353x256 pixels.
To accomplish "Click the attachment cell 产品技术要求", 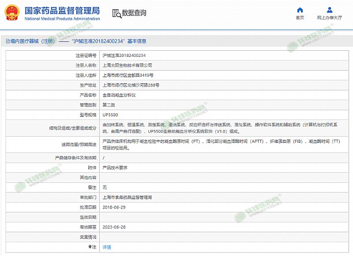I will click(x=115, y=167).
